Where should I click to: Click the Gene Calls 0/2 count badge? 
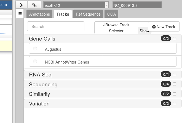[x=166, y=39]
